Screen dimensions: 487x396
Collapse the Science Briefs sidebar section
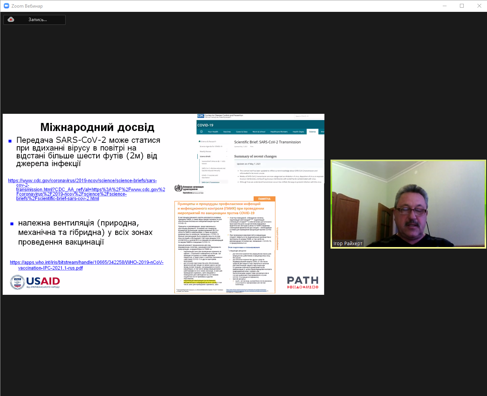point(227,156)
